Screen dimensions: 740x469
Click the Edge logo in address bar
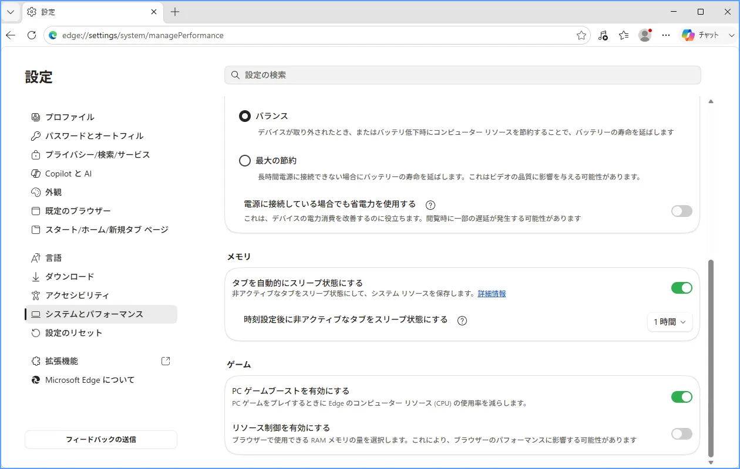(53, 35)
